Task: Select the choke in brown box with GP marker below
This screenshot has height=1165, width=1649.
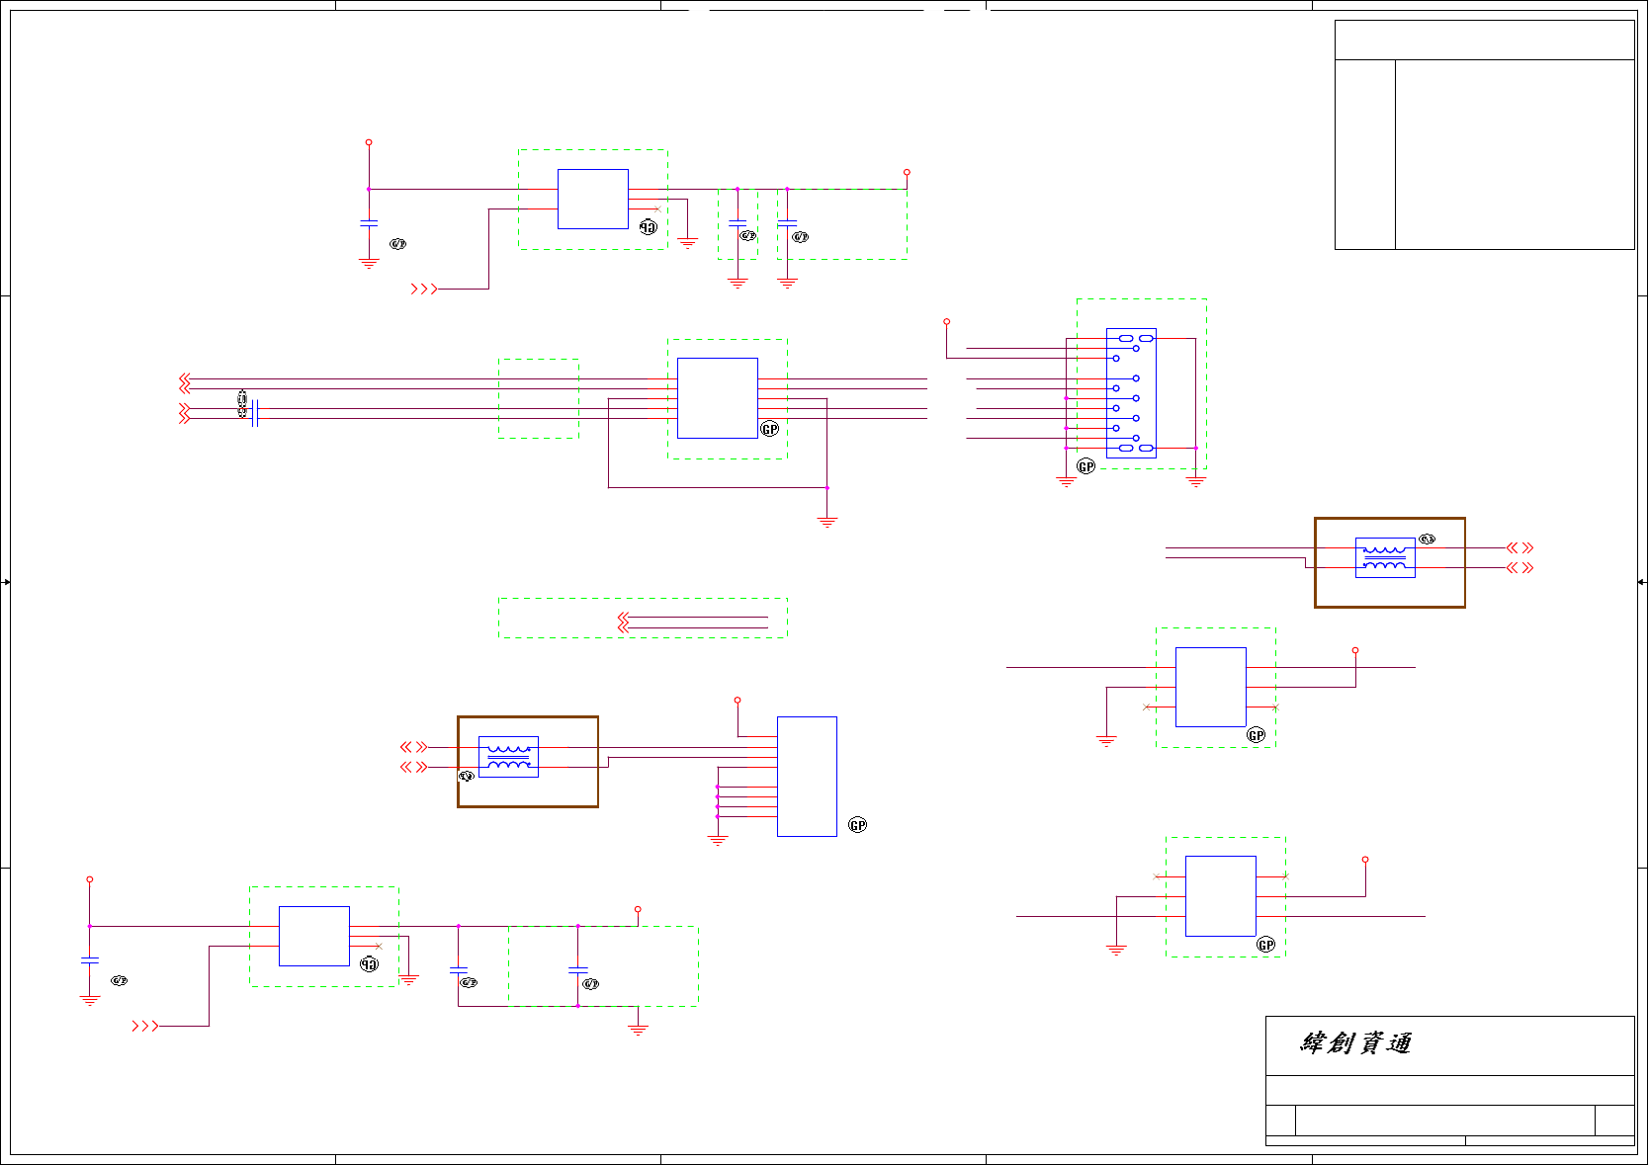Action: (x=508, y=757)
